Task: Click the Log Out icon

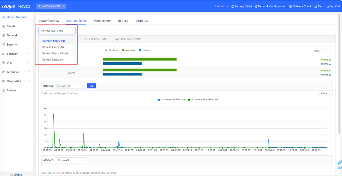Action: pos(328,7)
